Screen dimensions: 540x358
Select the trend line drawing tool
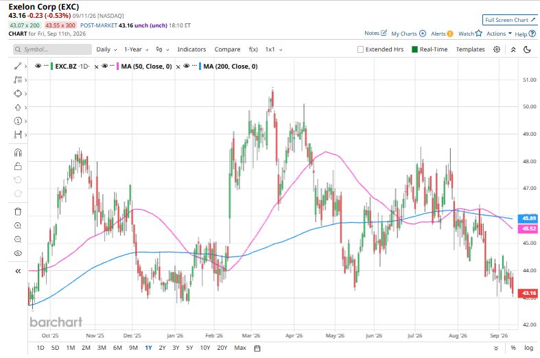(x=18, y=66)
